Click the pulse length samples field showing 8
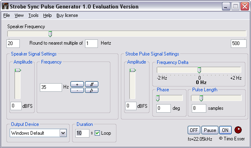This screenshot has width=251, height=148. (x=199, y=108)
